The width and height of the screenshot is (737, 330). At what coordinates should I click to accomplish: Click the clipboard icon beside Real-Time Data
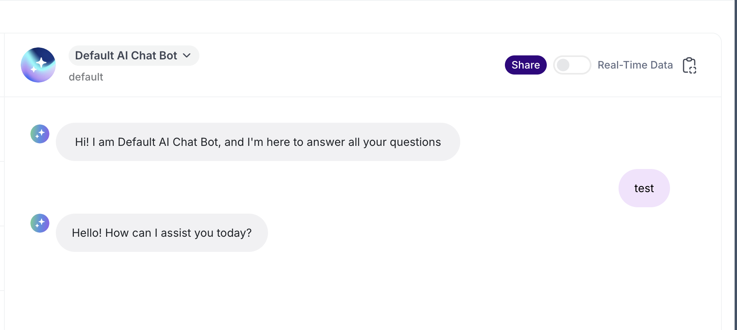coord(689,65)
